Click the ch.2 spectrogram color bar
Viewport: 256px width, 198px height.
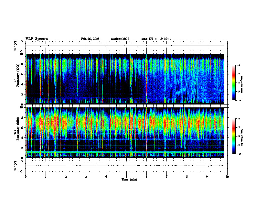234,136
